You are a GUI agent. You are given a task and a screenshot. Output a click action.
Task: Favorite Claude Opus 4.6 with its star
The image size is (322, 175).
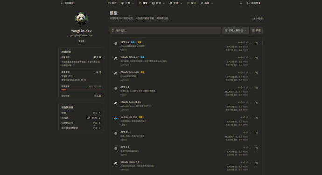coord(257,73)
